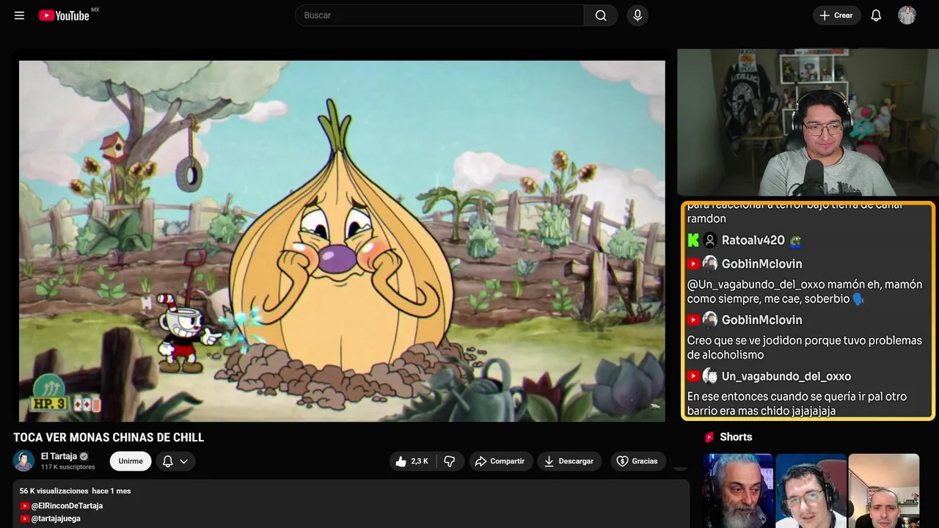This screenshot has width=939, height=528.
Task: Click the green Kick icon beside Ratoalv420
Action: tap(693, 241)
